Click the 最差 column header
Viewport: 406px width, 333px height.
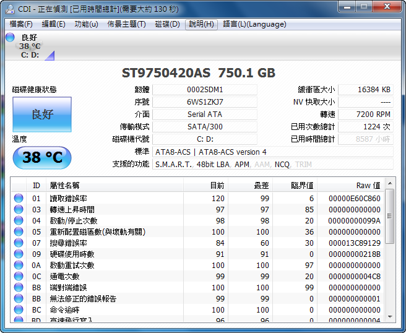point(251,186)
